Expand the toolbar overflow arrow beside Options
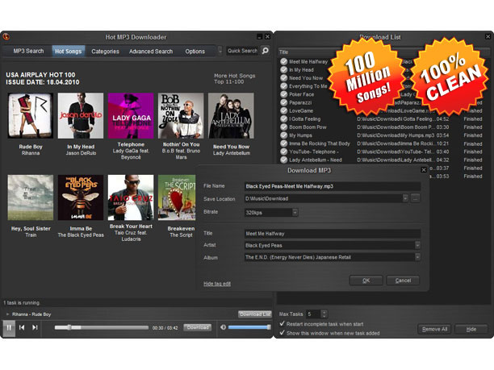This screenshot has height=370, width=494. 220,51
